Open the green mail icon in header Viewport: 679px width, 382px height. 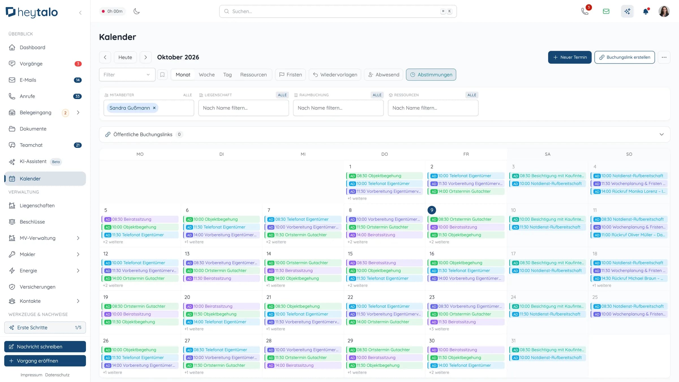pyautogui.click(x=606, y=11)
